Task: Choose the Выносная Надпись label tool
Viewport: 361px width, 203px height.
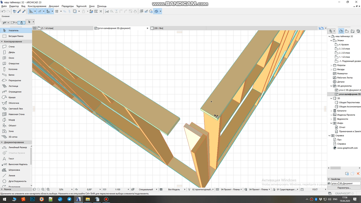Action: (15, 164)
